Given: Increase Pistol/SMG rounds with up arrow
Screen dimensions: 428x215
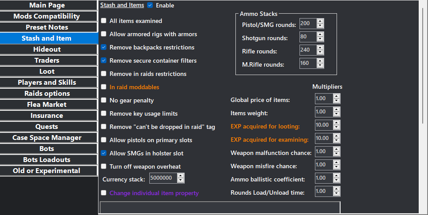Looking at the screenshot, I should pyautogui.click(x=320, y=22).
